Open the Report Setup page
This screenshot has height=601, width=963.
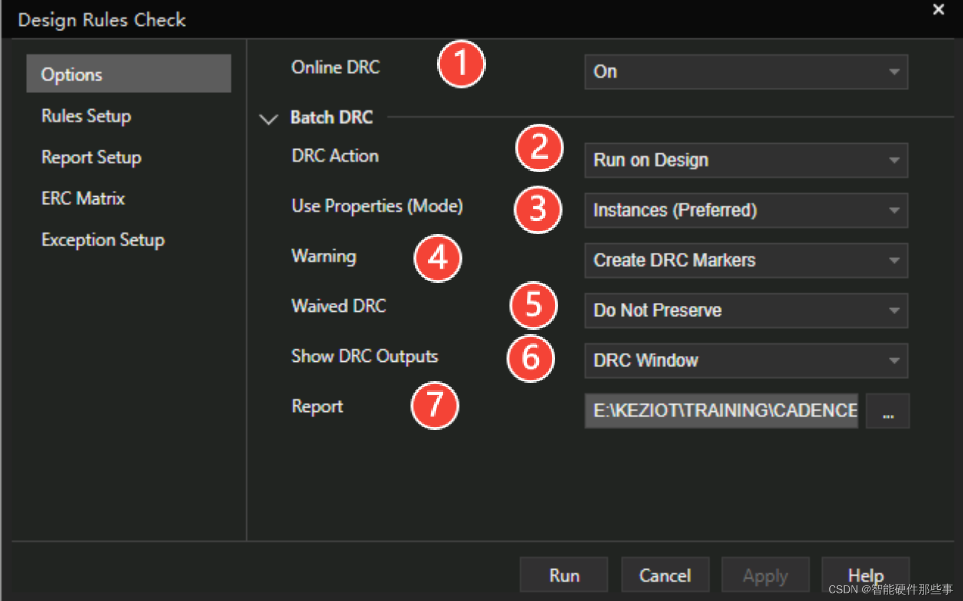coord(91,157)
